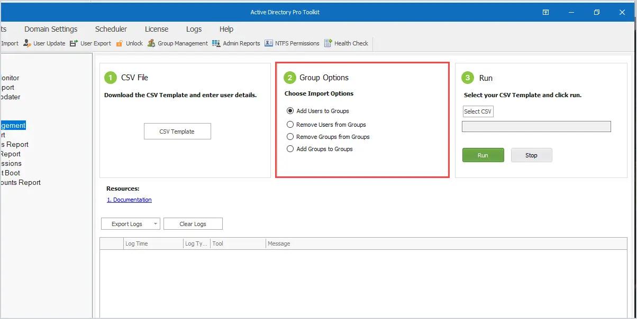This screenshot has height=319, width=637.
Task: Open the Admin Reports toolbar icon
Action: pyautogui.click(x=216, y=43)
